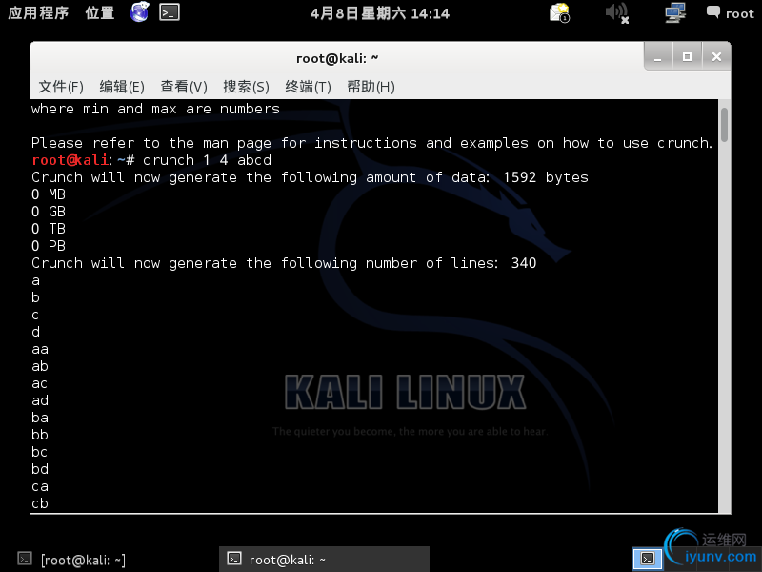Open the Iceweasel browser launcher icon
Image resolution: width=762 pixels, height=572 pixels.
[139, 11]
